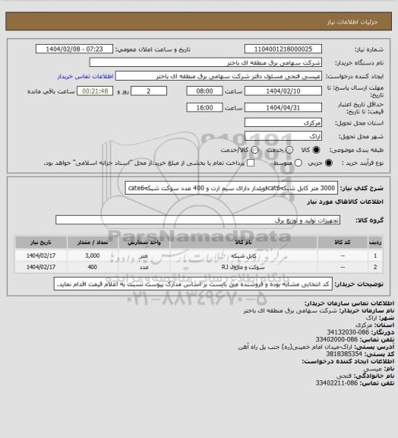Click the quantity cell 400
The image size is (398, 438).
(x=93, y=267)
